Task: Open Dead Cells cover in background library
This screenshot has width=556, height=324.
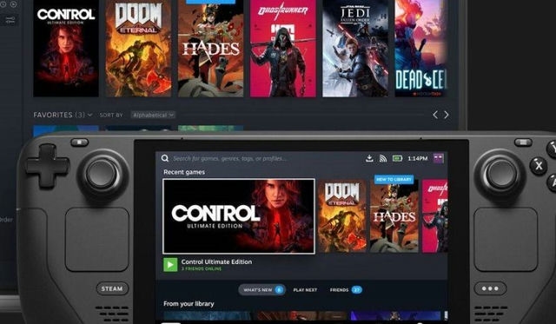Action: pyautogui.click(x=421, y=49)
